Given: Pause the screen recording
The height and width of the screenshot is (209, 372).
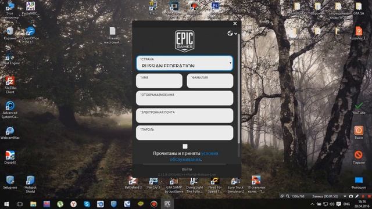Looking at the screenshot, I should pos(363,196).
